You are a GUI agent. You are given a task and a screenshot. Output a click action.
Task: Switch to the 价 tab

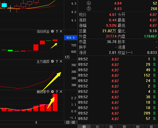(98, 126)
